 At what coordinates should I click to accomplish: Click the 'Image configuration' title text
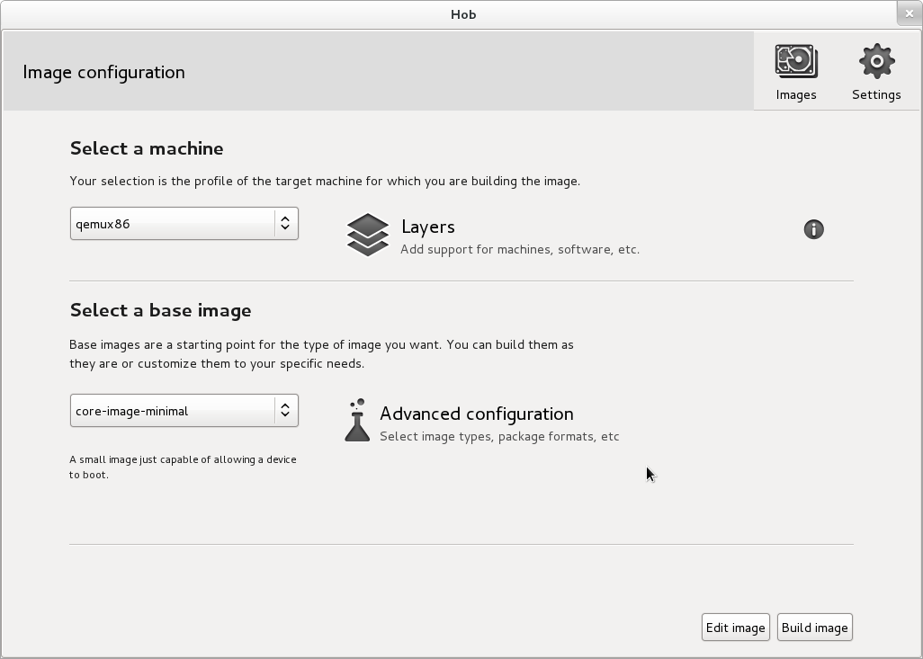pos(103,72)
